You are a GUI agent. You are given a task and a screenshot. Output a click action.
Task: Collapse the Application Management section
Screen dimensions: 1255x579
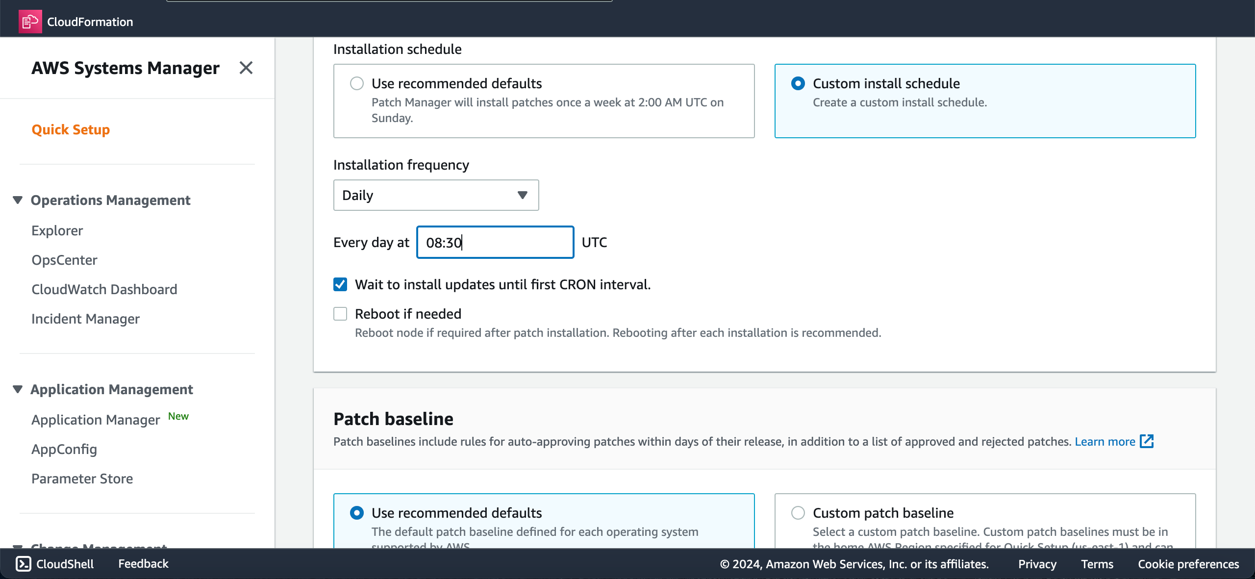tap(18, 389)
